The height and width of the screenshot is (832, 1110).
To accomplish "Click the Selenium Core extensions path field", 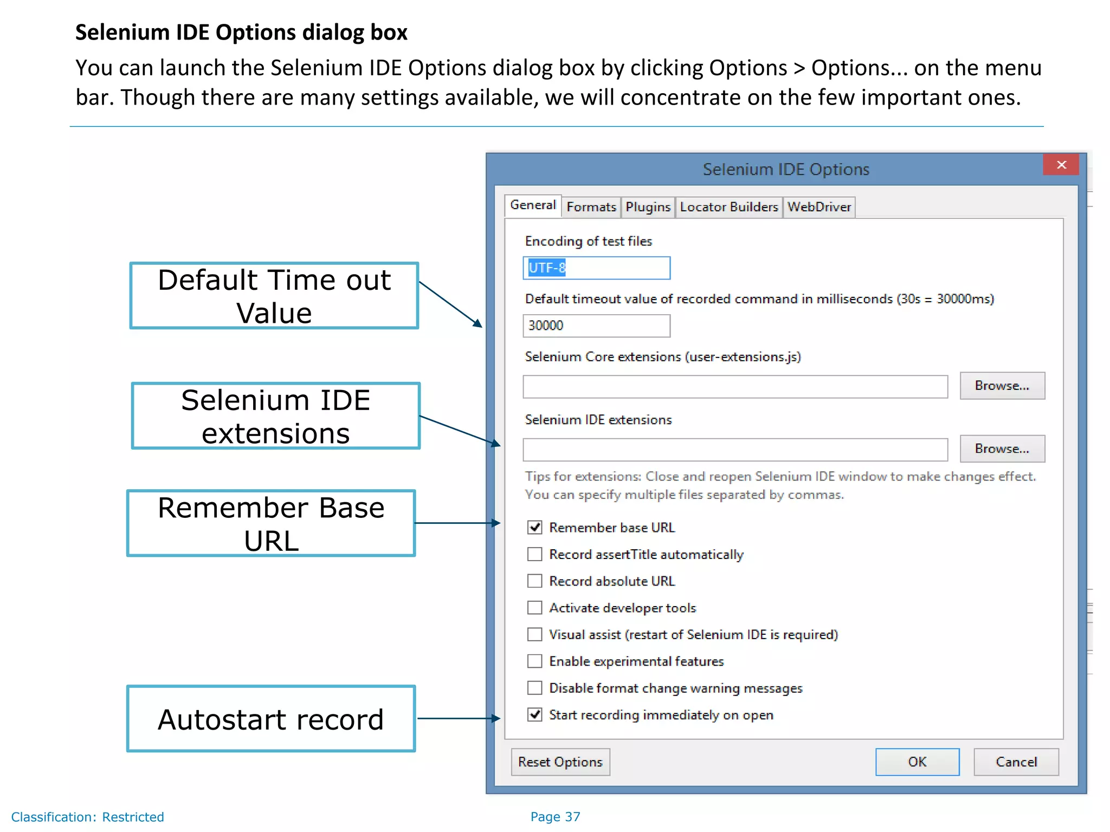I will click(735, 387).
